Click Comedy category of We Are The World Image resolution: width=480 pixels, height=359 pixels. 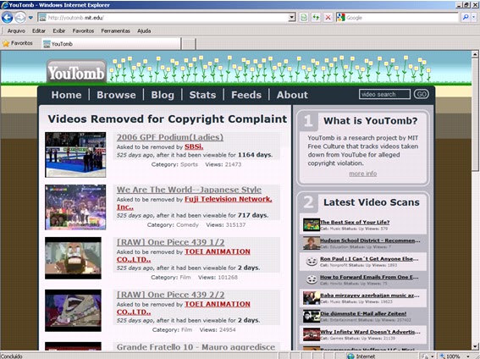(x=187, y=224)
